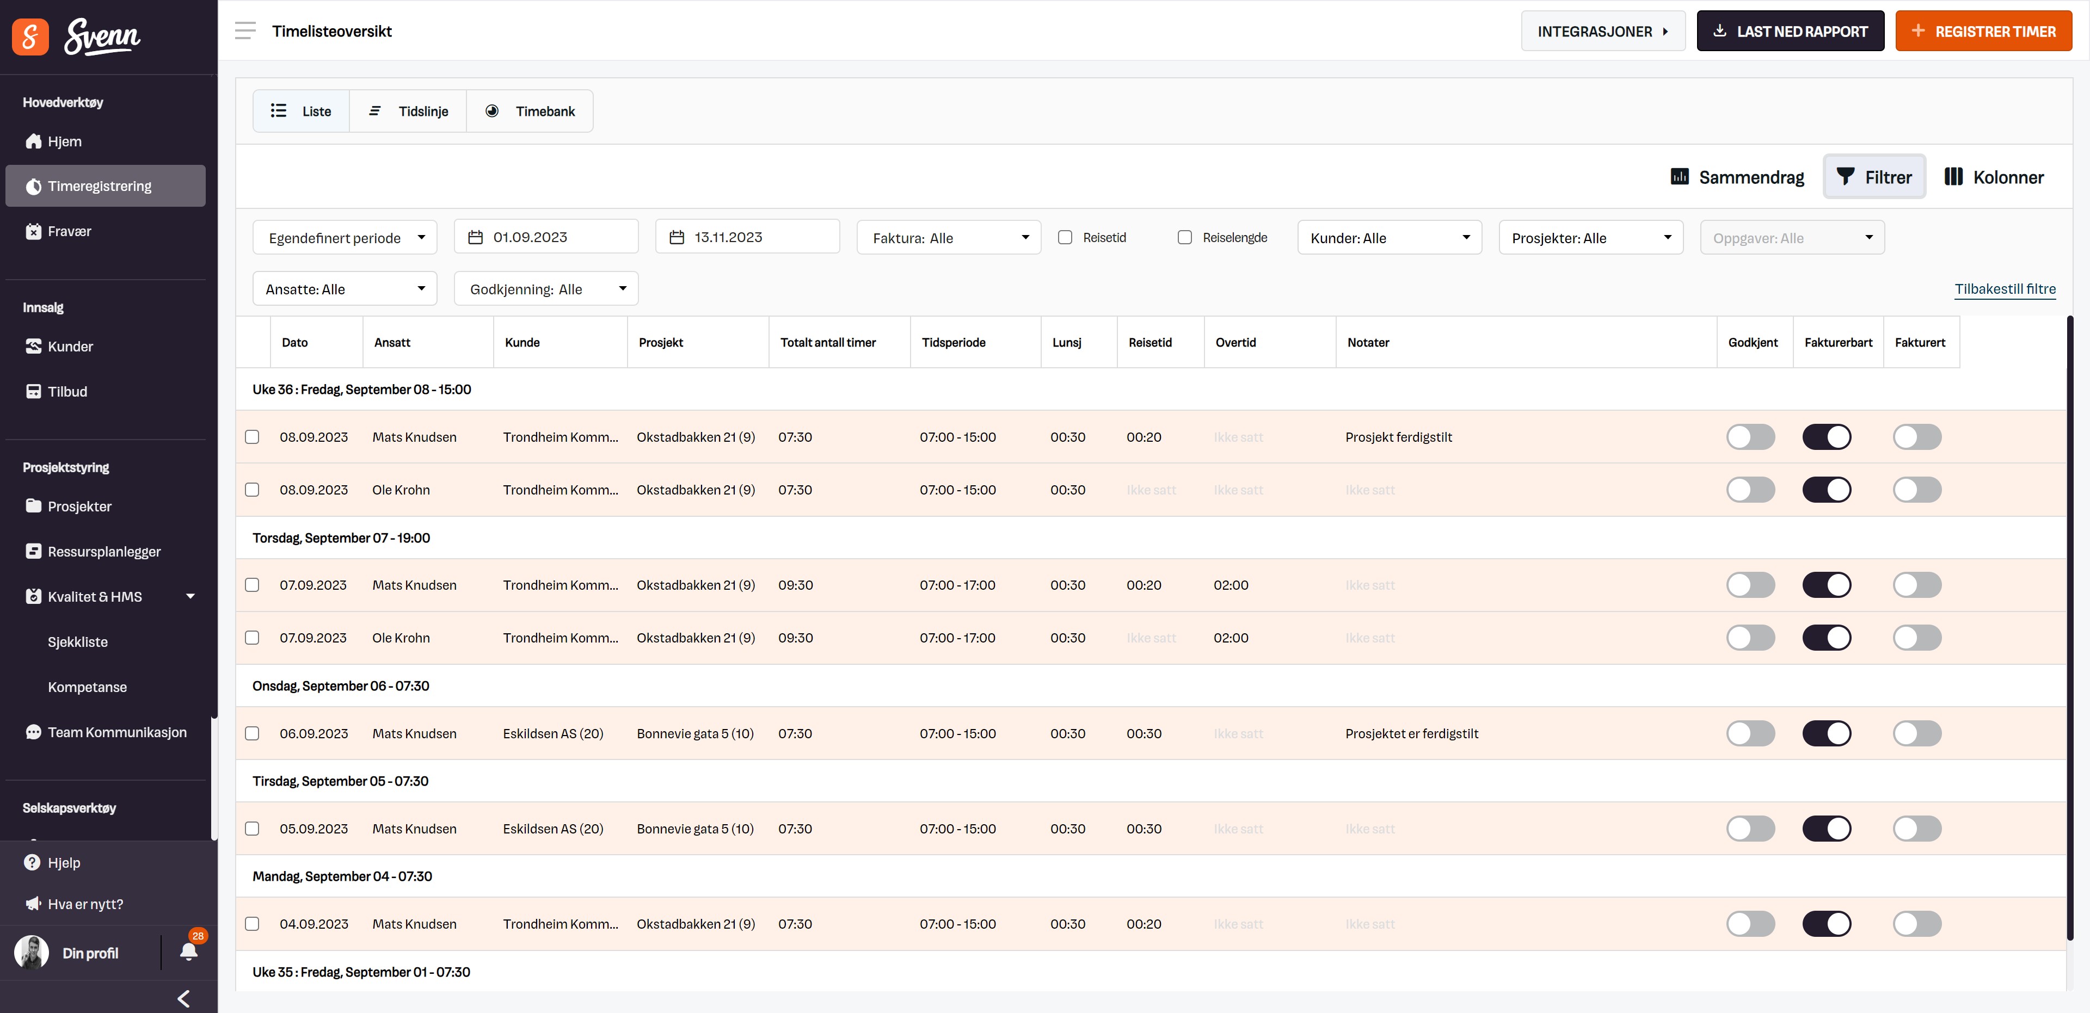This screenshot has width=2090, height=1013.
Task: Open Kompetanse in the sidebar
Action: coord(87,687)
